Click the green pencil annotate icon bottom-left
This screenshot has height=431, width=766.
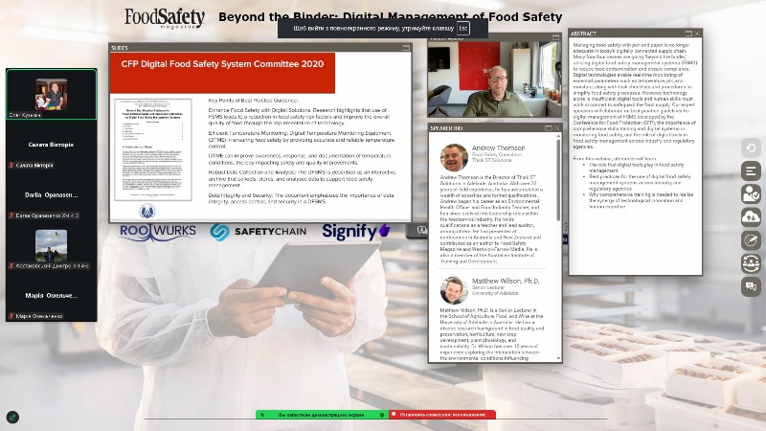pos(12,418)
